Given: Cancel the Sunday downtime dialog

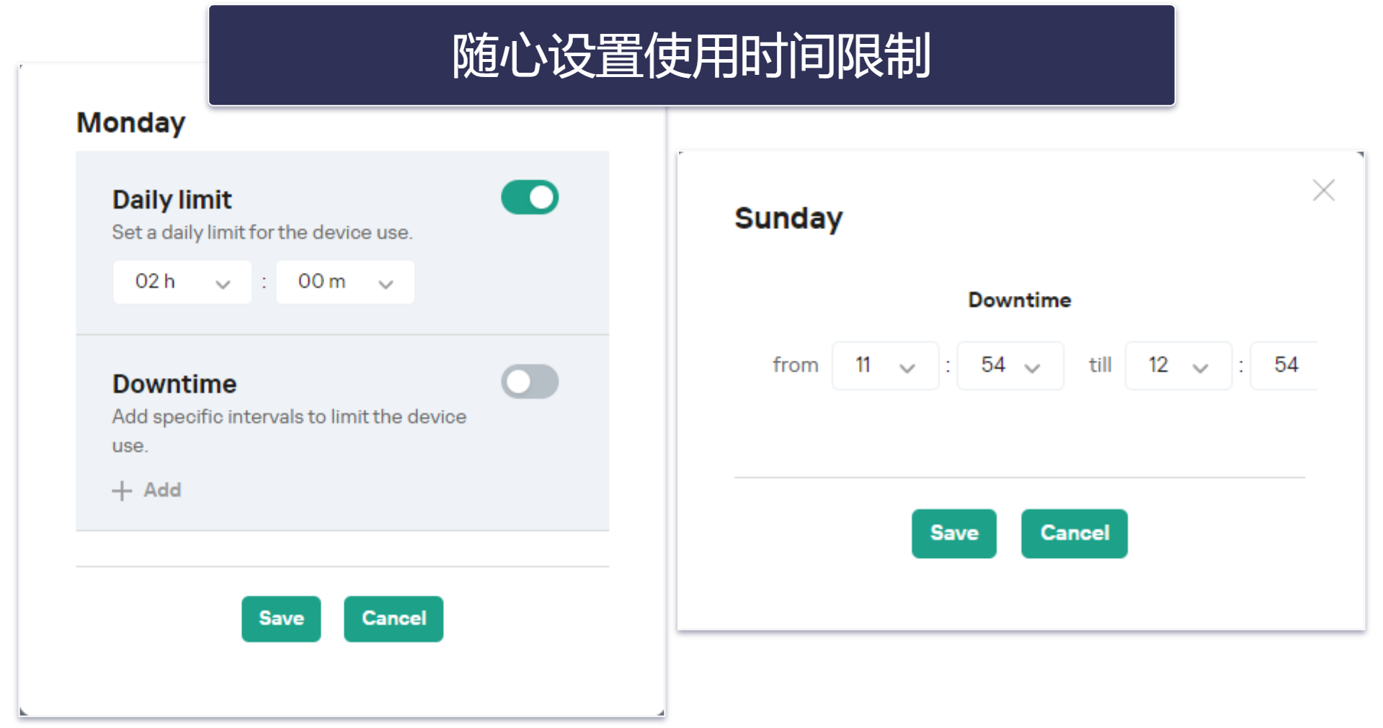Looking at the screenshot, I should point(1075,534).
